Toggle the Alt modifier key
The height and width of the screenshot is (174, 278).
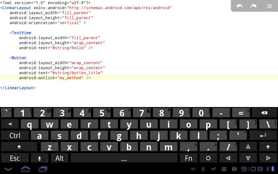pos(59,158)
